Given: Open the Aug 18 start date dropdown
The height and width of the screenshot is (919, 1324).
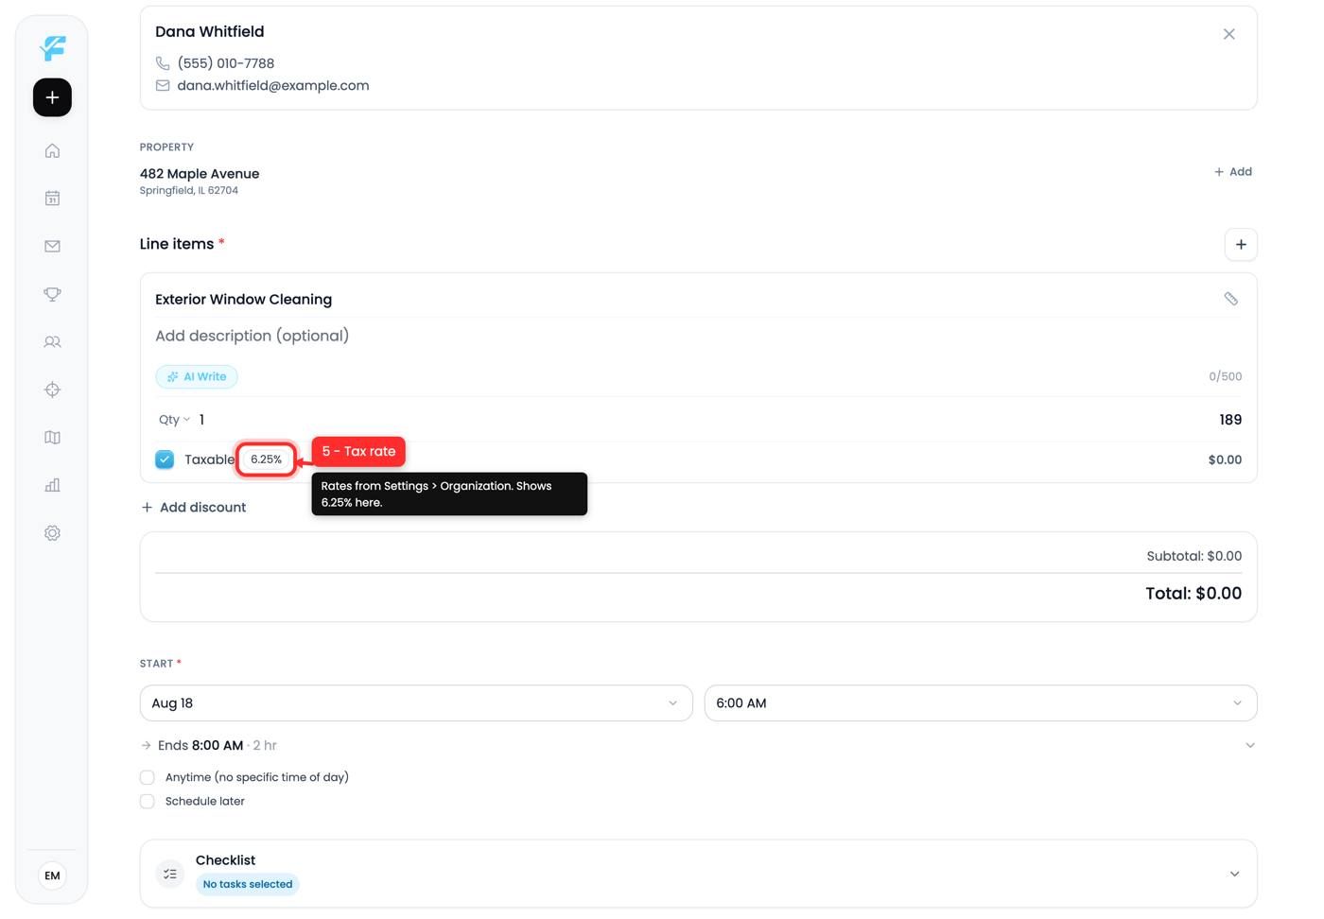Looking at the screenshot, I should point(416,703).
